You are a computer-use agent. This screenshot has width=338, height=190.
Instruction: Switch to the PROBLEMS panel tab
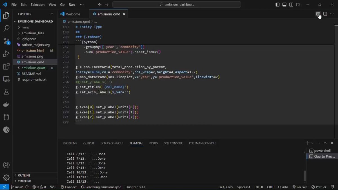(x=70, y=143)
